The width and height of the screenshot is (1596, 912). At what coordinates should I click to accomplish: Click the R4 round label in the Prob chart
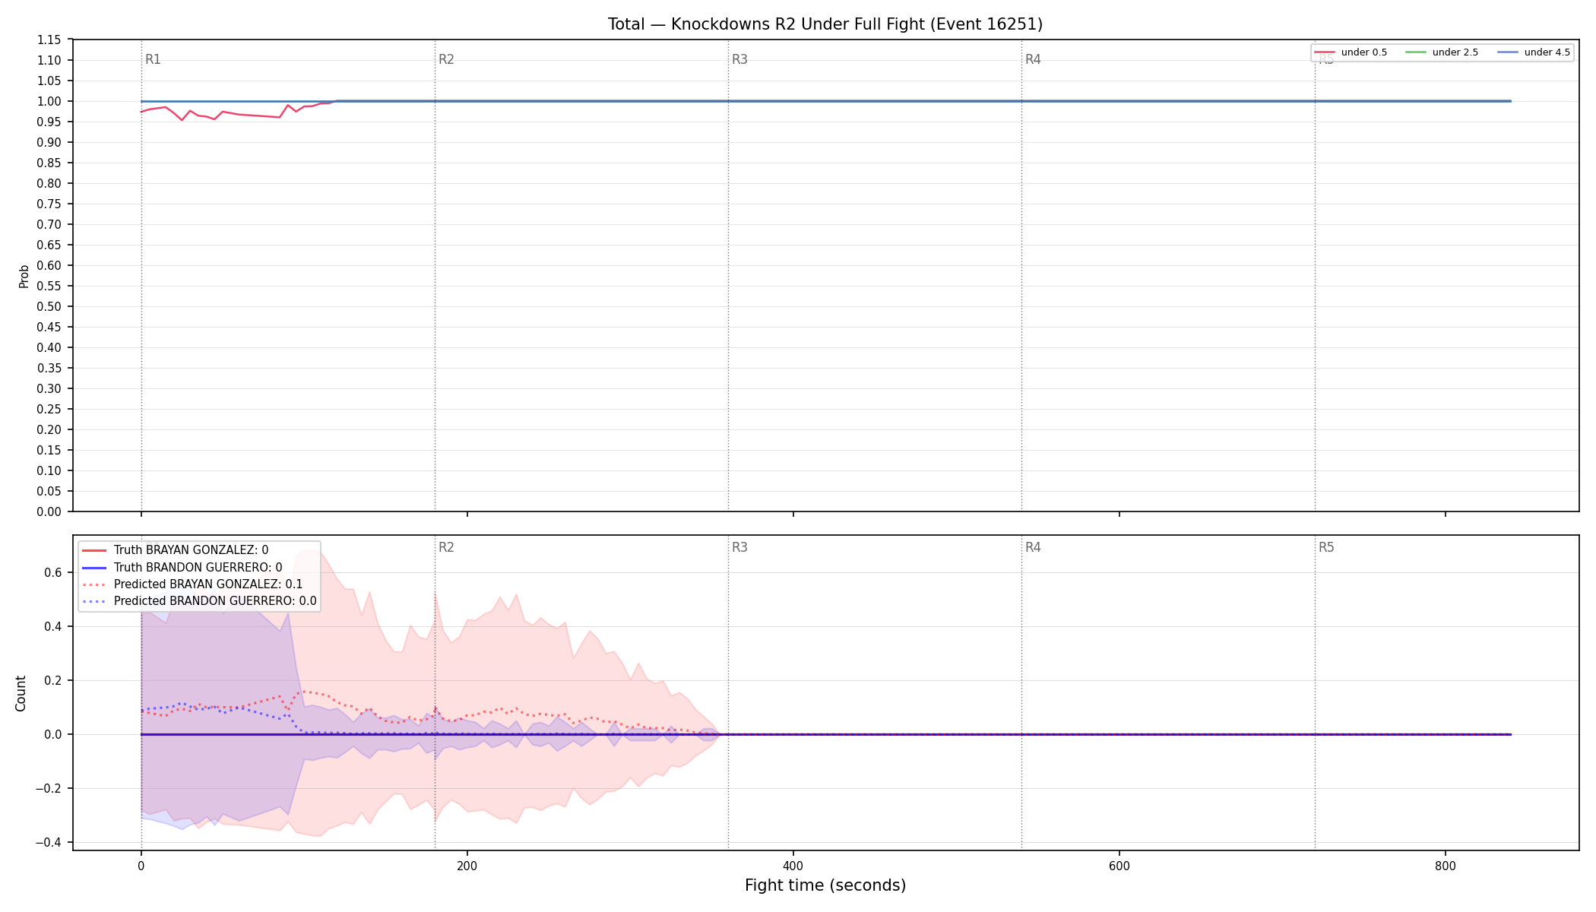click(x=1033, y=60)
